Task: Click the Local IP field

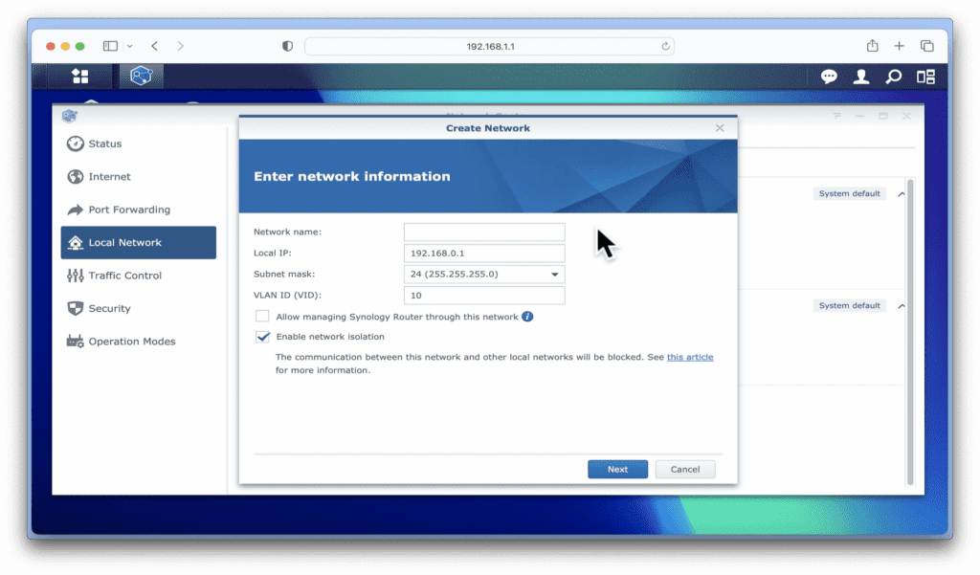Action: coord(484,254)
